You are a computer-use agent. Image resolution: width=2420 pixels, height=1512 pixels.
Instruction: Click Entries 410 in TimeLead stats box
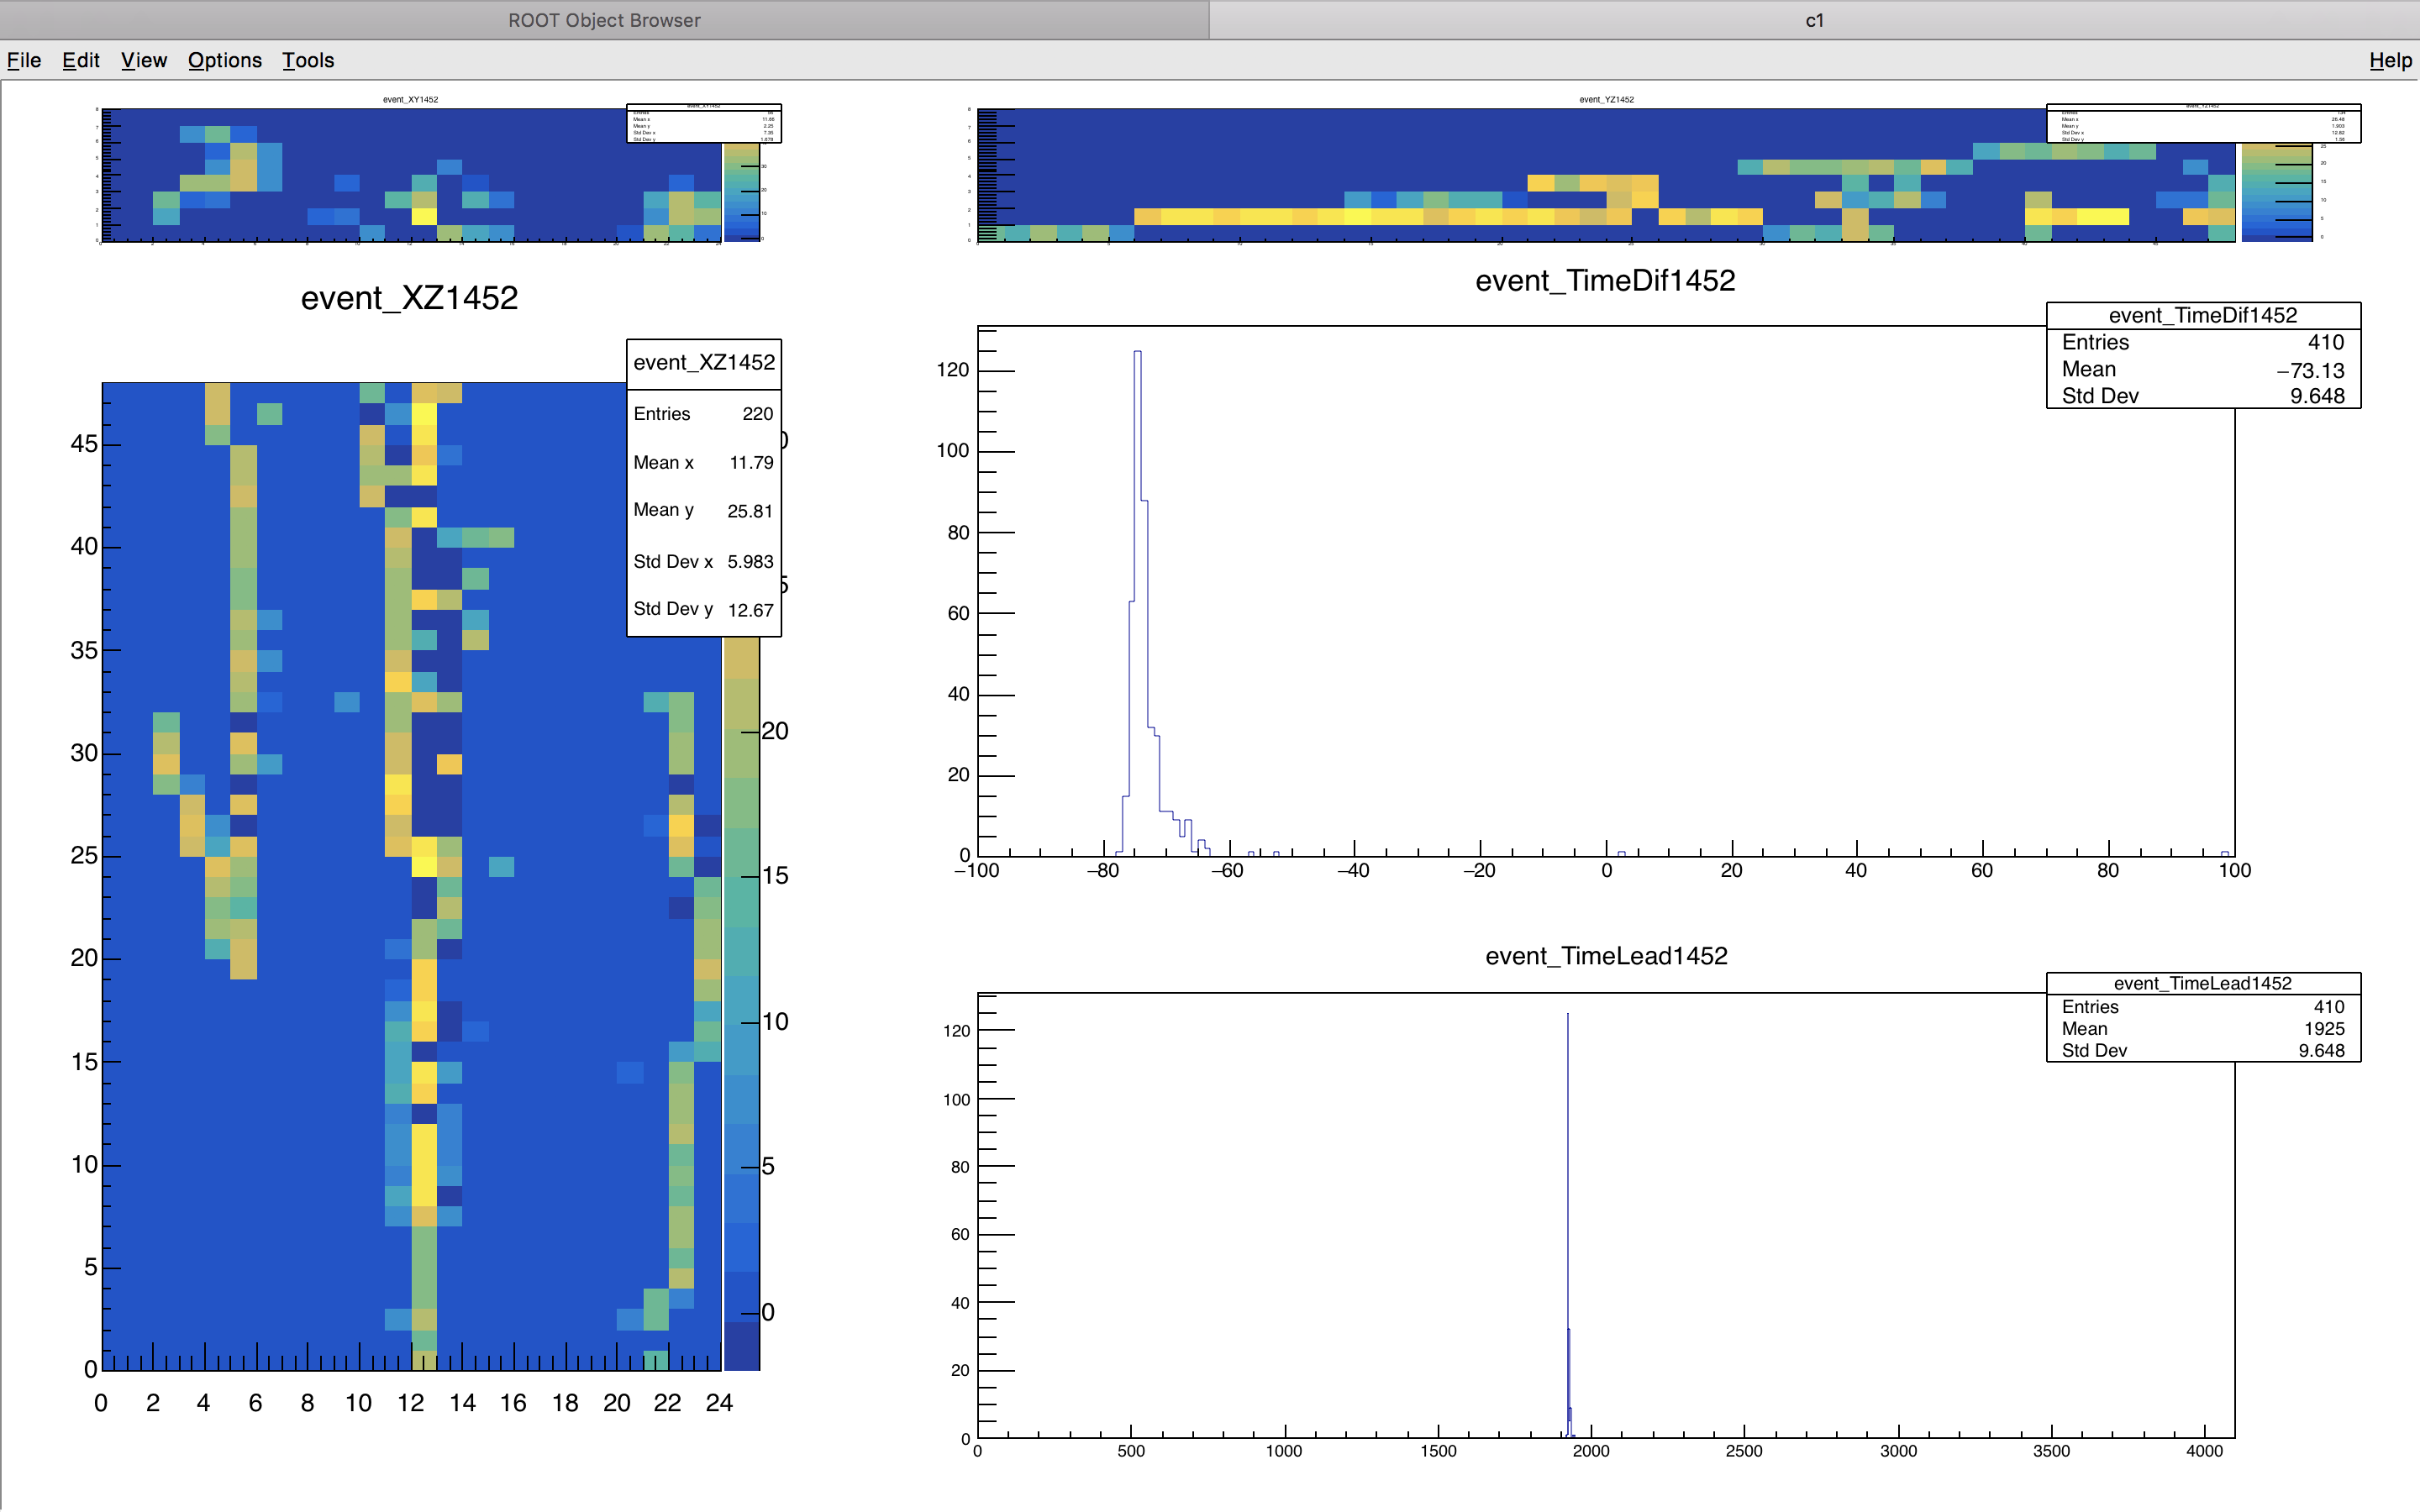(x=2203, y=1007)
